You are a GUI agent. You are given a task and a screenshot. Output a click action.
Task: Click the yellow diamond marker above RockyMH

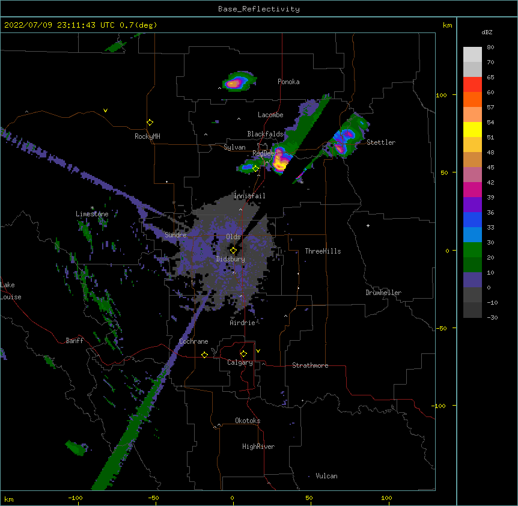(150, 123)
